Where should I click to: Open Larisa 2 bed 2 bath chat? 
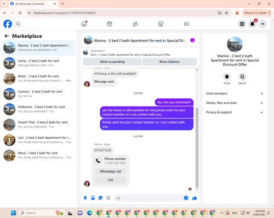38,63
